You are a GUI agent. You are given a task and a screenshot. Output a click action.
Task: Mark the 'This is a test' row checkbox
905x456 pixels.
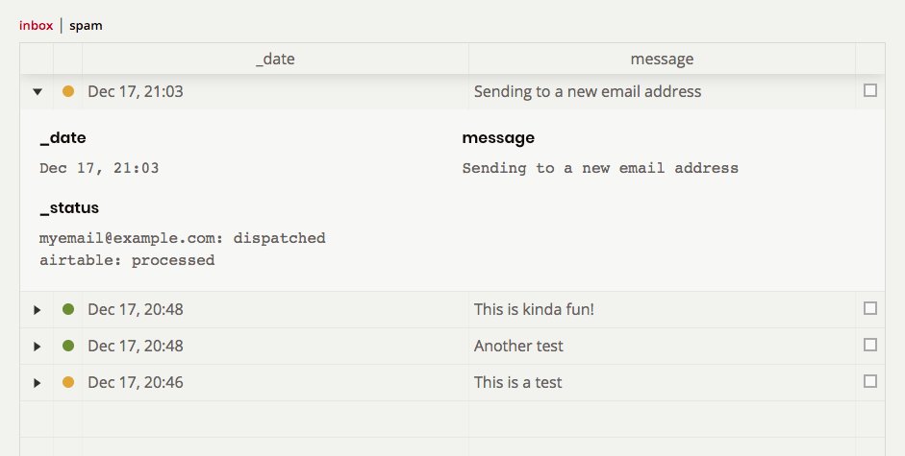tap(870, 381)
